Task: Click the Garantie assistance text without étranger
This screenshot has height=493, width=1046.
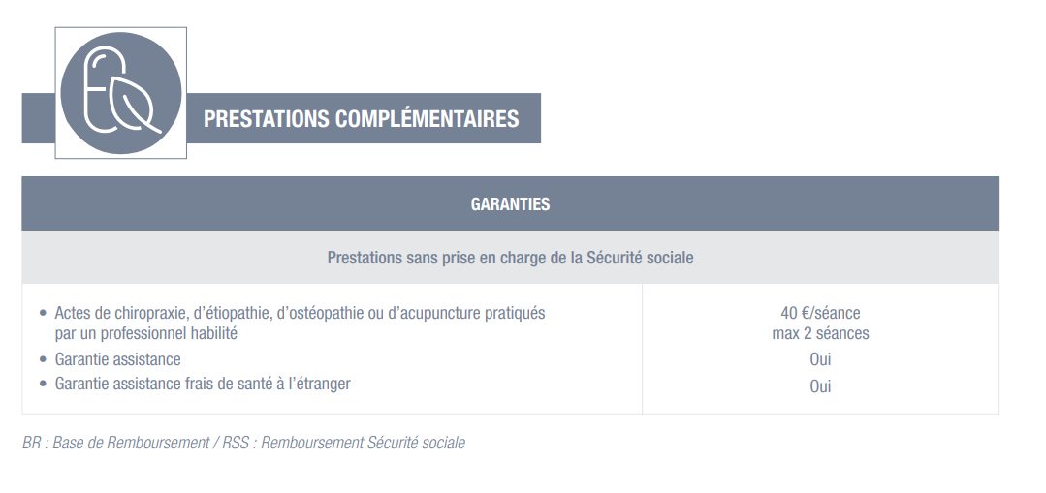Action: 117,359
